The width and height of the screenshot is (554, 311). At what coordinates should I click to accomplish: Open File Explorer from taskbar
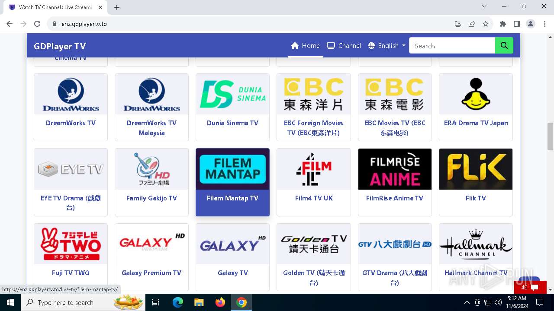pyautogui.click(x=199, y=302)
